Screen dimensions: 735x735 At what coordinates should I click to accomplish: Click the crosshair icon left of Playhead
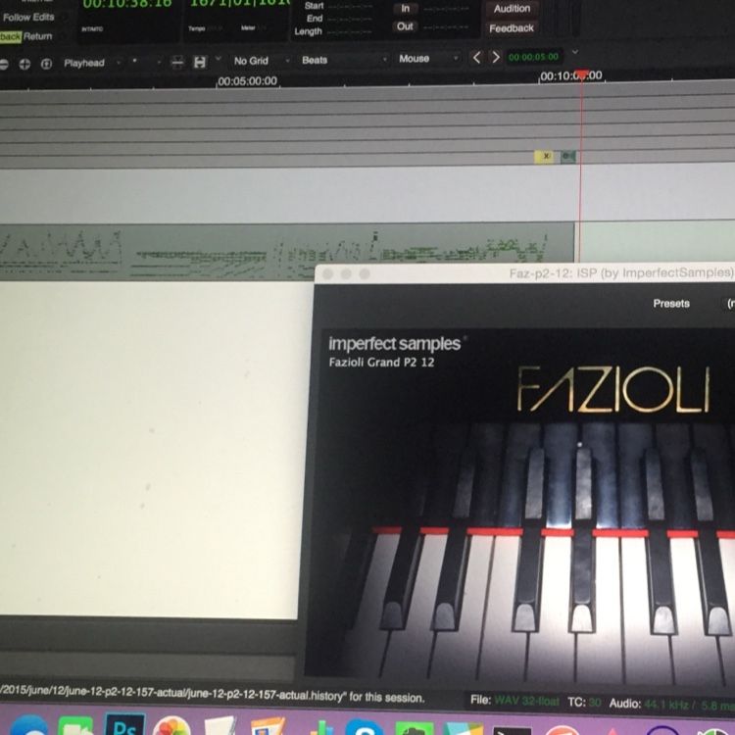pos(24,64)
